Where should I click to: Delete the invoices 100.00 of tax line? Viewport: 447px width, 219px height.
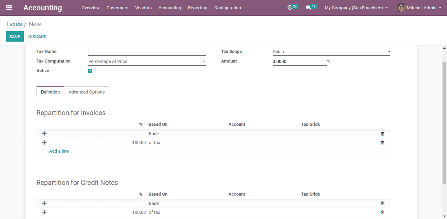pos(382,143)
